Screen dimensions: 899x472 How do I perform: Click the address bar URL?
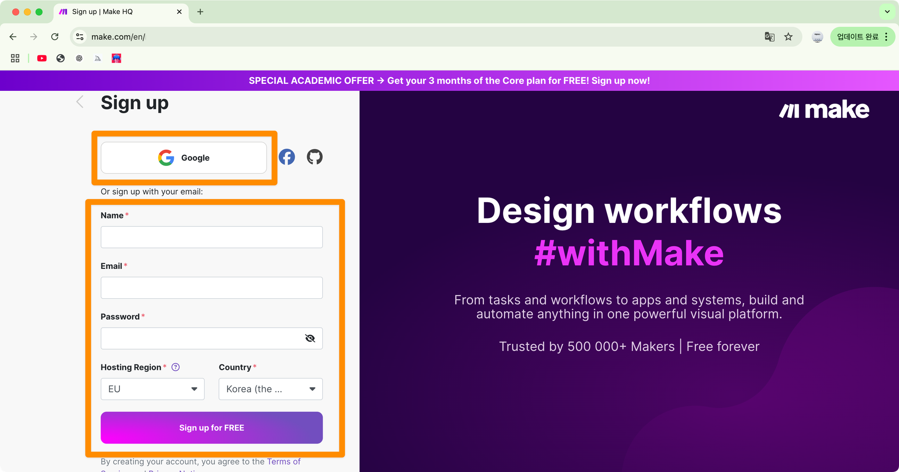click(x=118, y=37)
